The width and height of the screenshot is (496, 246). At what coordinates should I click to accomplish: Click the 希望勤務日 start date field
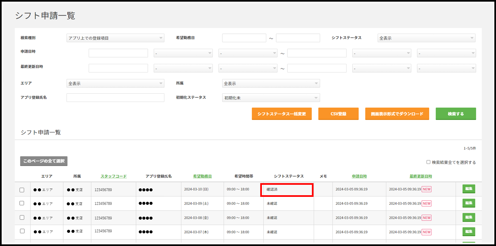[244, 38]
